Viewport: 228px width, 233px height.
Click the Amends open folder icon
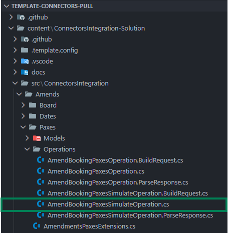tap(29, 94)
